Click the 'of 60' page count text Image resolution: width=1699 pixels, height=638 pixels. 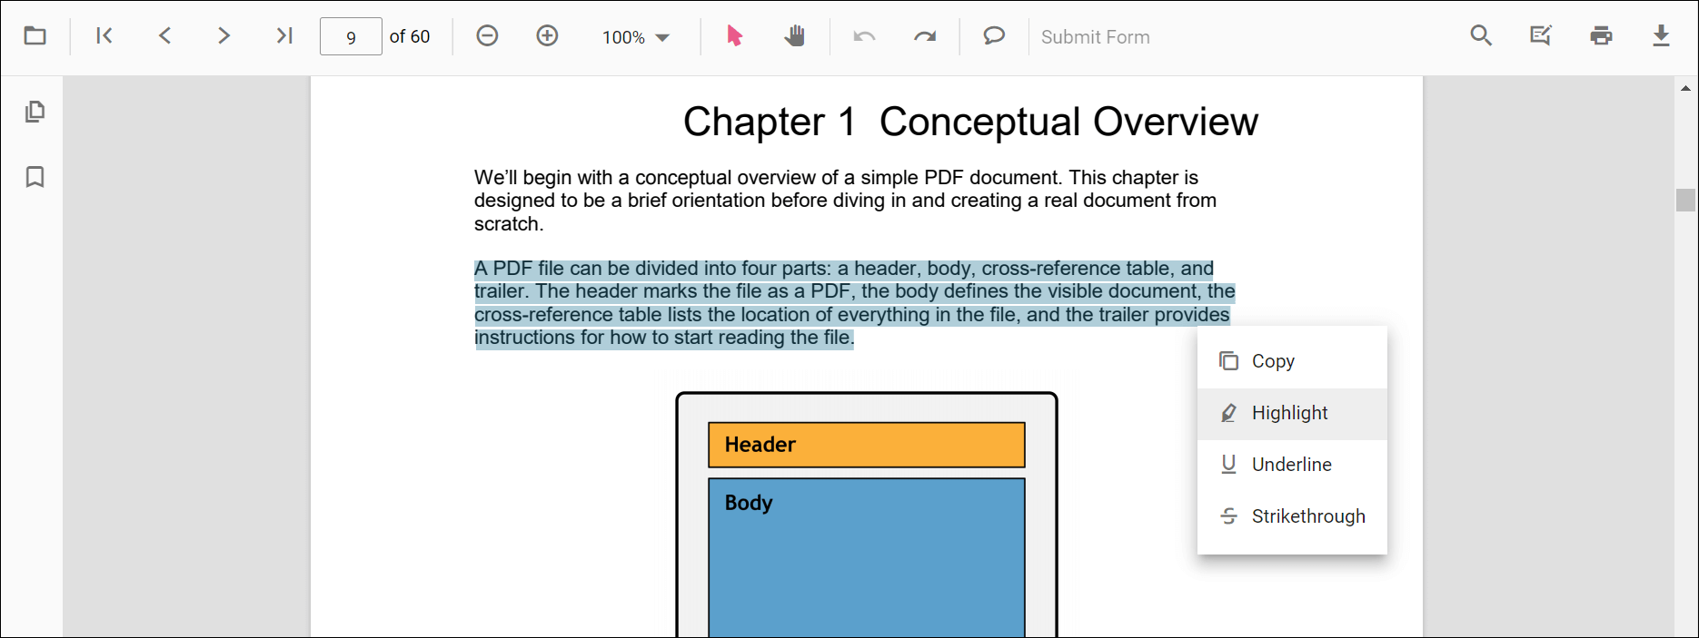(410, 37)
